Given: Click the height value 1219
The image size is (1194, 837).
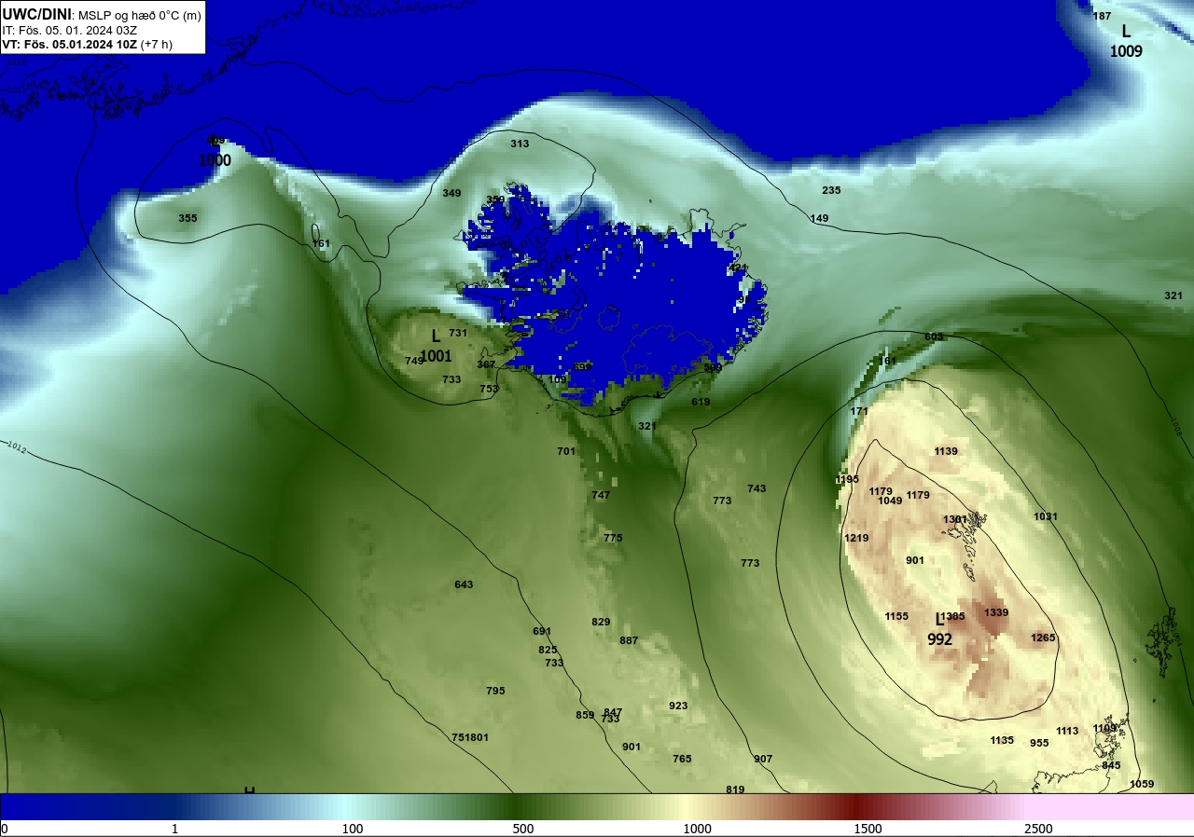Looking at the screenshot, I should 856,538.
